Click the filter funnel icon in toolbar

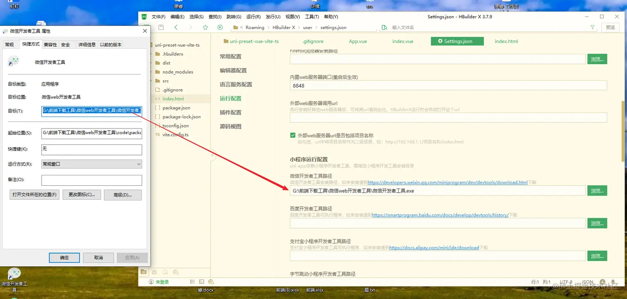[x=592, y=27]
